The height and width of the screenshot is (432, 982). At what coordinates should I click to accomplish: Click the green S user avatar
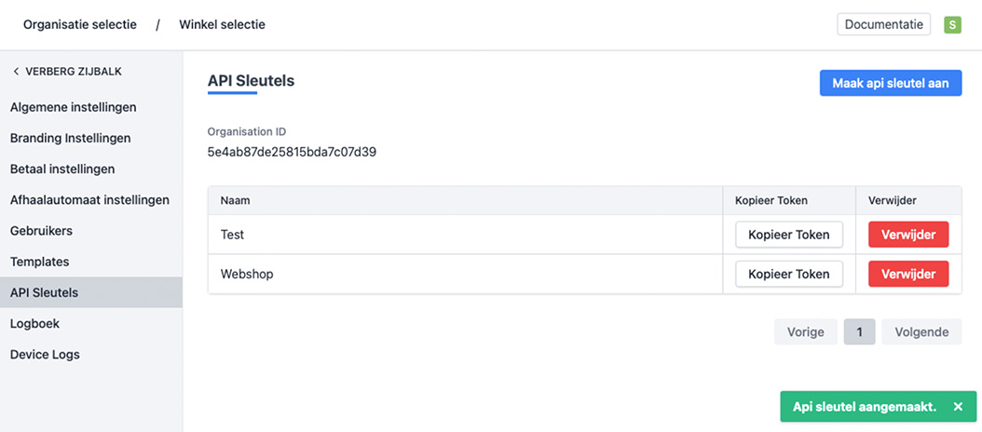click(952, 25)
